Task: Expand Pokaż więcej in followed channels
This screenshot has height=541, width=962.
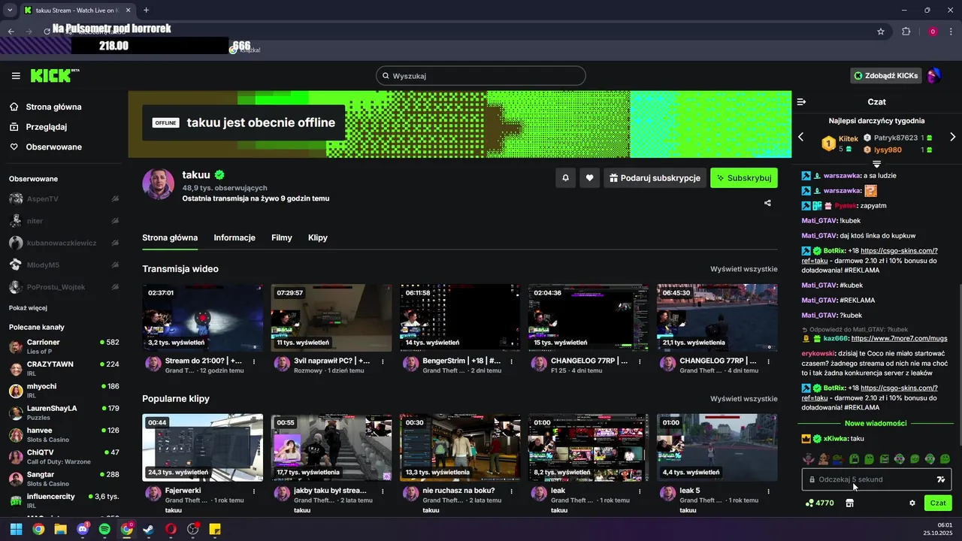Action: pyautogui.click(x=28, y=307)
